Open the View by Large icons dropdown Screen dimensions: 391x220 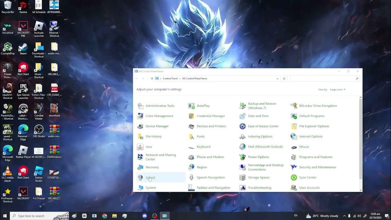click(338, 90)
